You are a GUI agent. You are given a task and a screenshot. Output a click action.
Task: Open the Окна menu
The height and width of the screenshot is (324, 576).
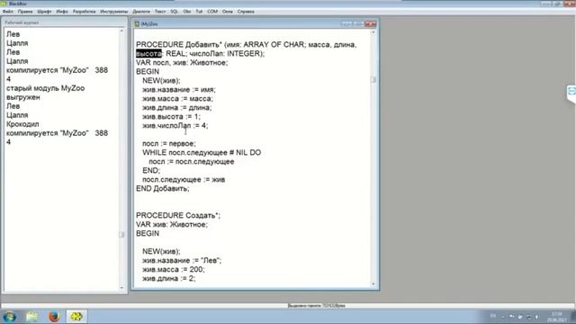228,12
